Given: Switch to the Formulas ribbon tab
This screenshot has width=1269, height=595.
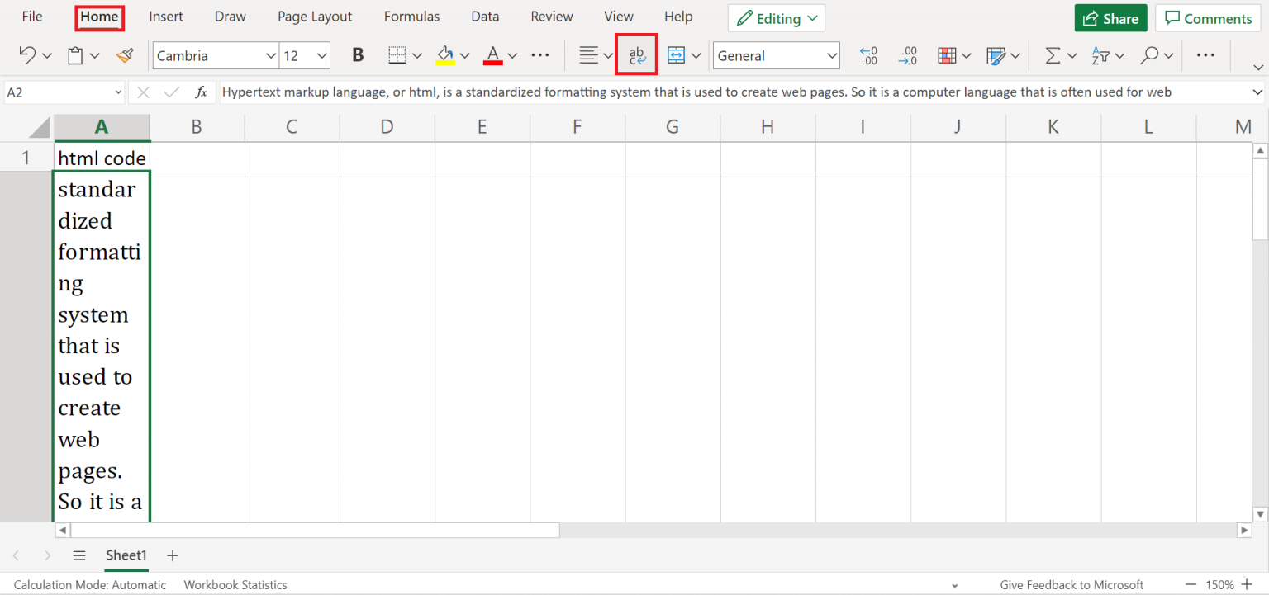Looking at the screenshot, I should [x=411, y=16].
